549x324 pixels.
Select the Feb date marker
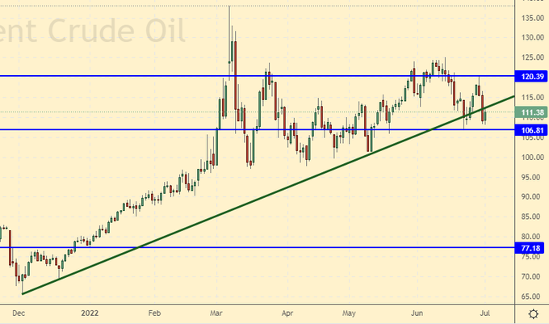point(156,311)
